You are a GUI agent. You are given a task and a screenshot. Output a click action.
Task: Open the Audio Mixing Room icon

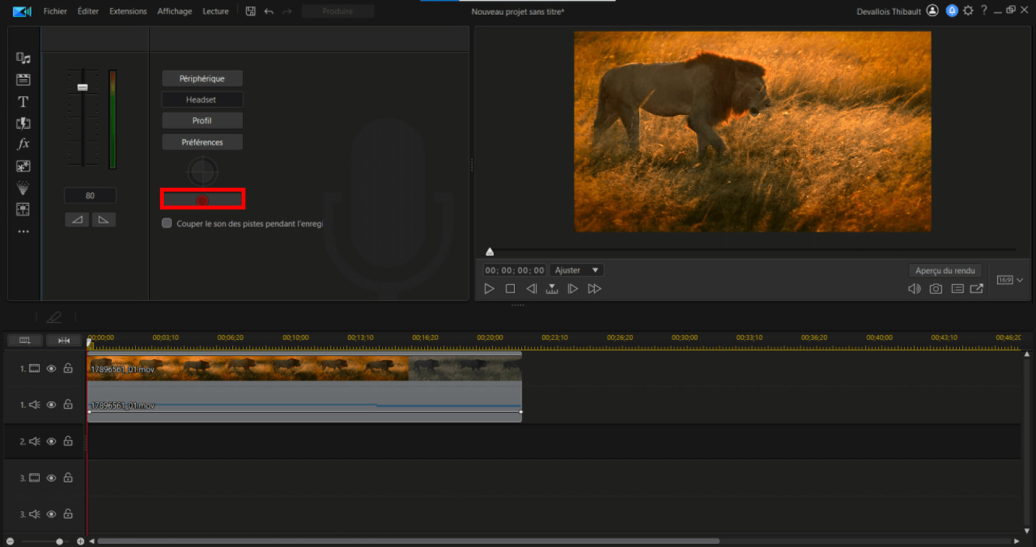tap(23, 209)
